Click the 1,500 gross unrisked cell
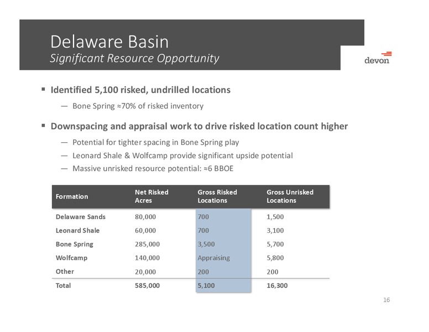This screenshot has width=429, height=332. 275,217
